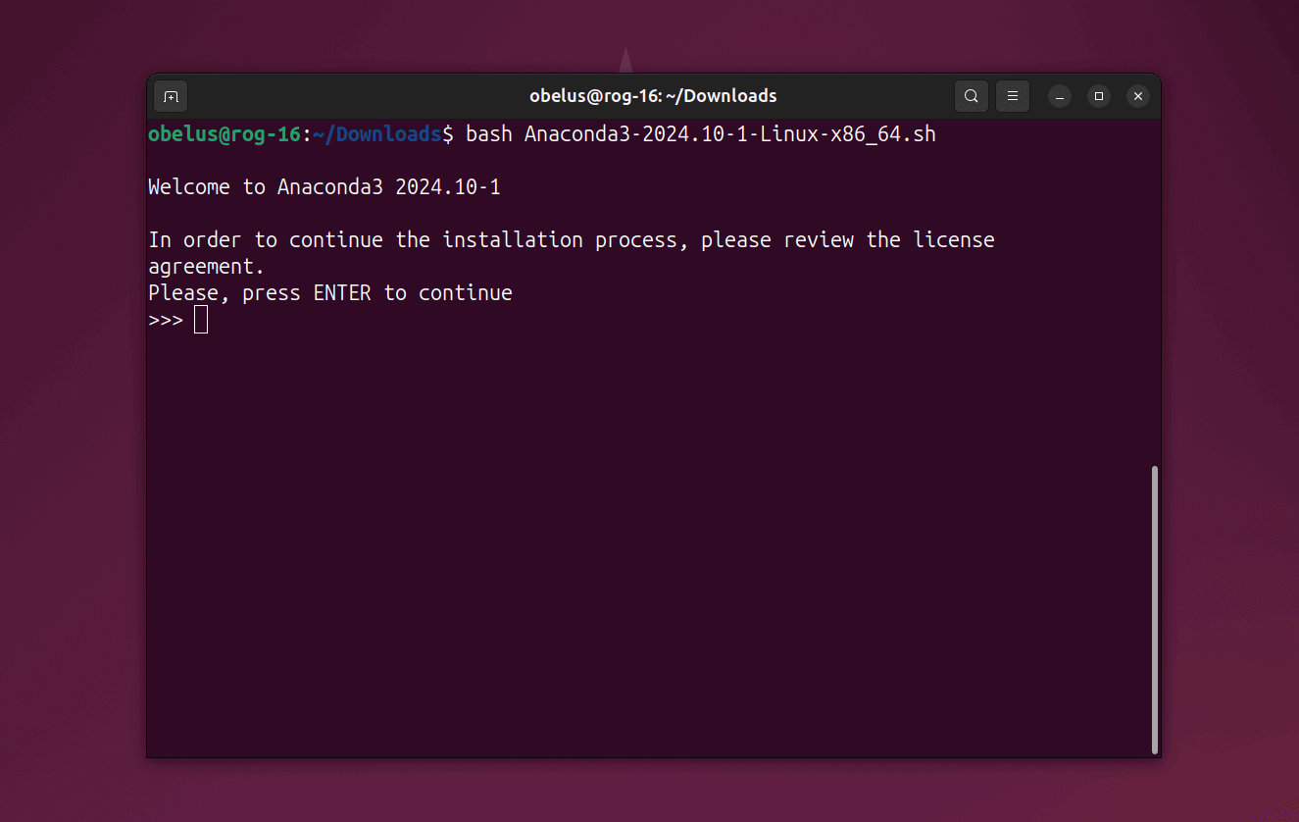The height and width of the screenshot is (822, 1299).
Task: Click the words license in the output
Action: (954, 240)
